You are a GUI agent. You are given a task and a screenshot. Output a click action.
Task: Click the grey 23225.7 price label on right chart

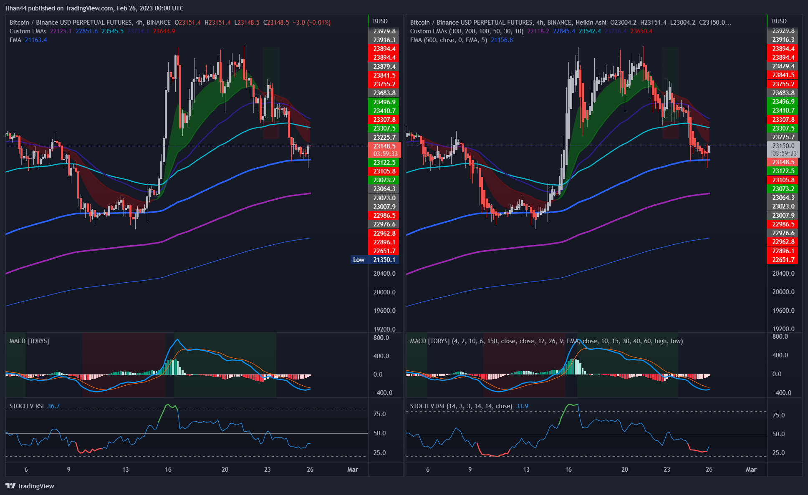pyautogui.click(x=783, y=137)
